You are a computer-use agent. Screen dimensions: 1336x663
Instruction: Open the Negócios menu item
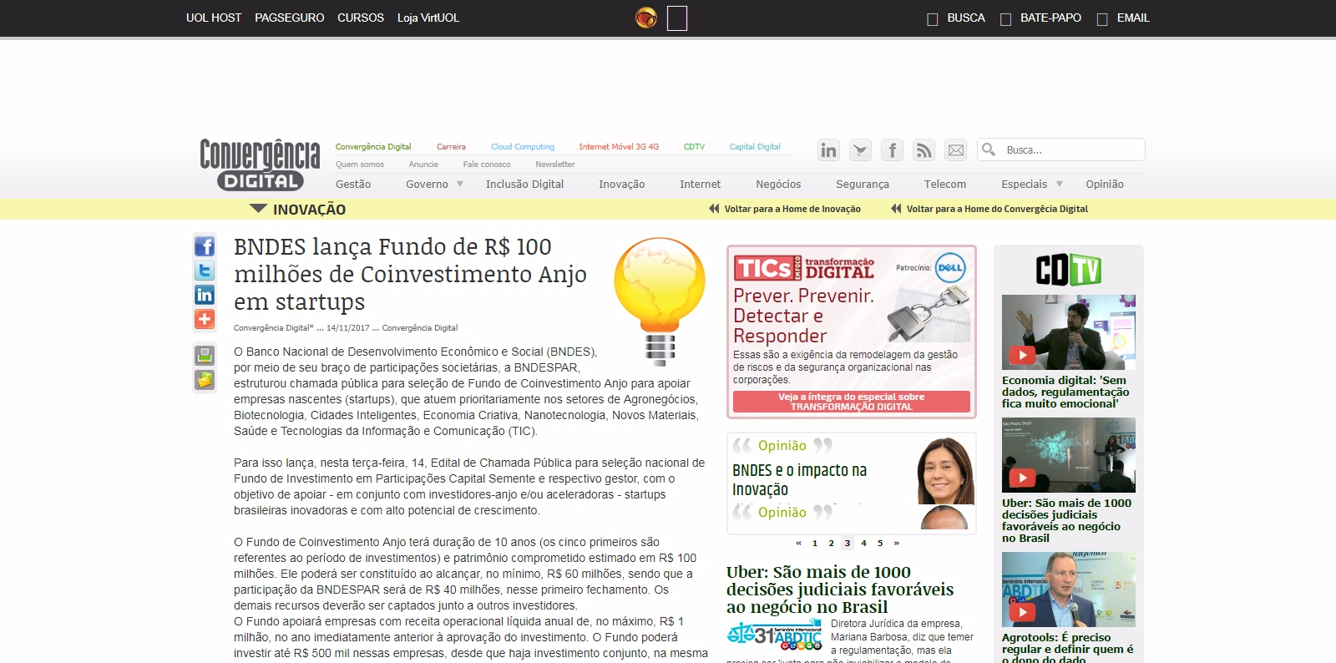point(778,185)
